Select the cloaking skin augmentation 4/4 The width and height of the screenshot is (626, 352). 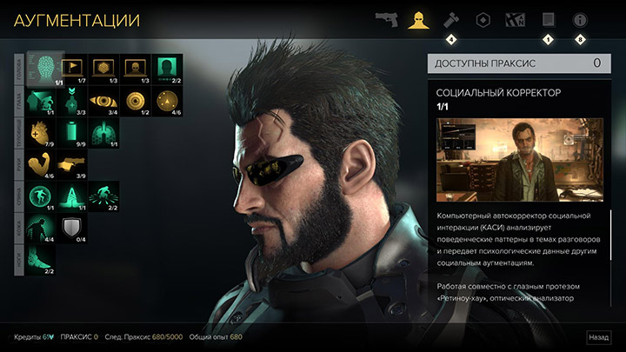click(40, 229)
